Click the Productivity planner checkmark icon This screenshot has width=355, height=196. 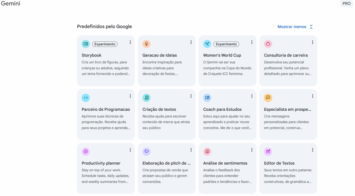coord(86,152)
